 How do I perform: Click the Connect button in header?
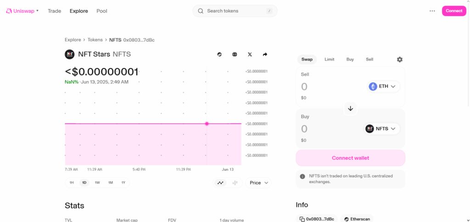[x=454, y=11]
